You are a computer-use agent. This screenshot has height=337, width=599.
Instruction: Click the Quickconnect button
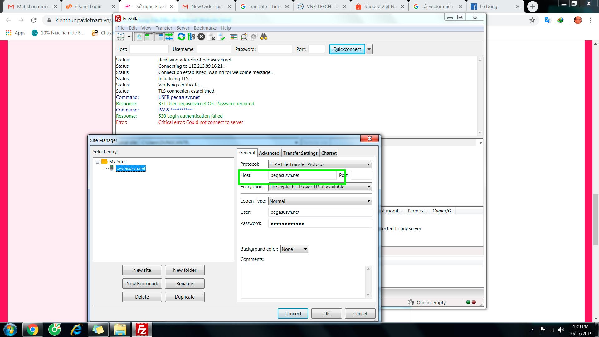(x=347, y=49)
